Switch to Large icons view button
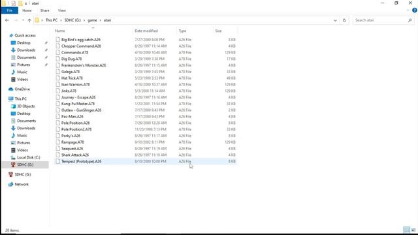The width and height of the screenshot is (418, 235). click(413, 230)
